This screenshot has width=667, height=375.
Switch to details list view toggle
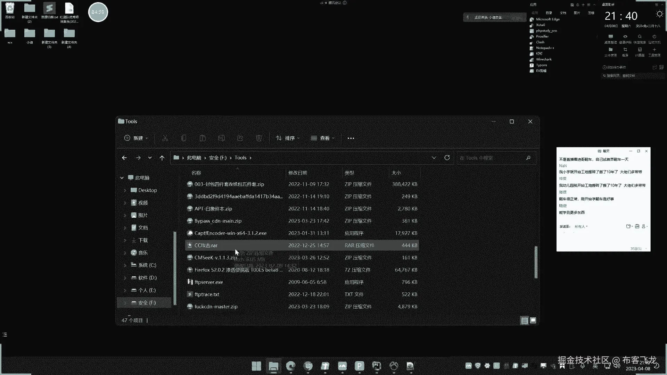[x=524, y=320]
